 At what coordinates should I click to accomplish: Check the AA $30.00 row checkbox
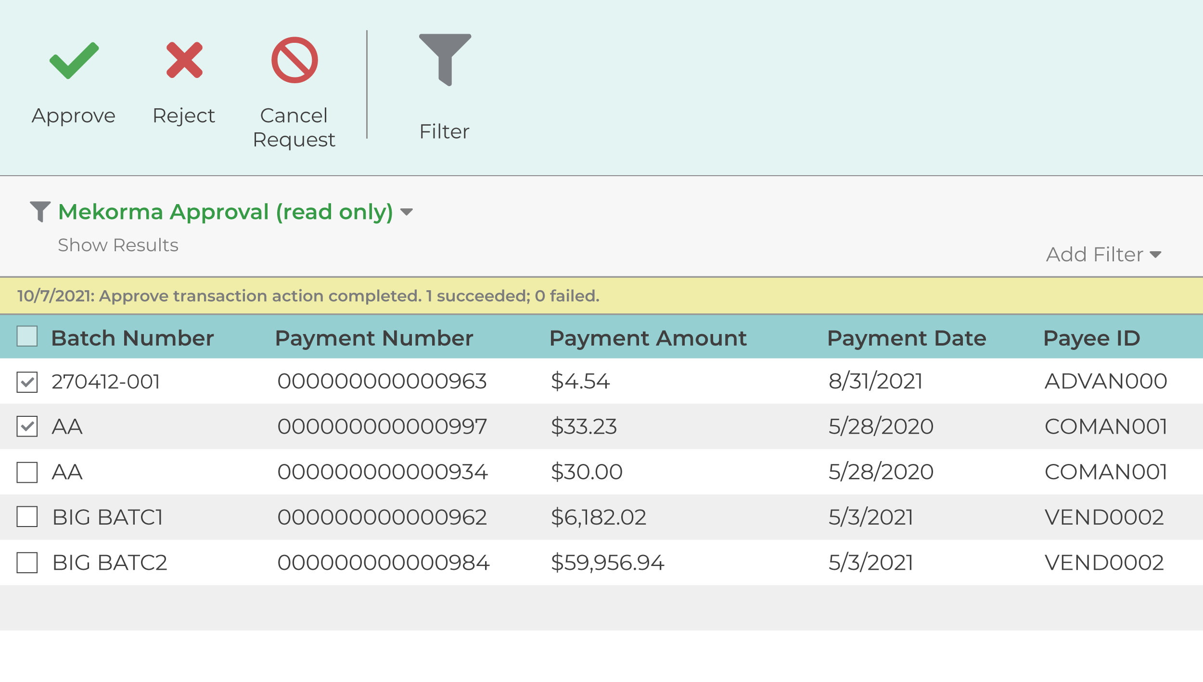pyautogui.click(x=27, y=472)
